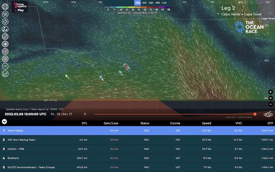Image resolution: width=275 pixels, height=172 pixels.
Task: Click the X reset-zoom button on map
Action: coord(271,98)
